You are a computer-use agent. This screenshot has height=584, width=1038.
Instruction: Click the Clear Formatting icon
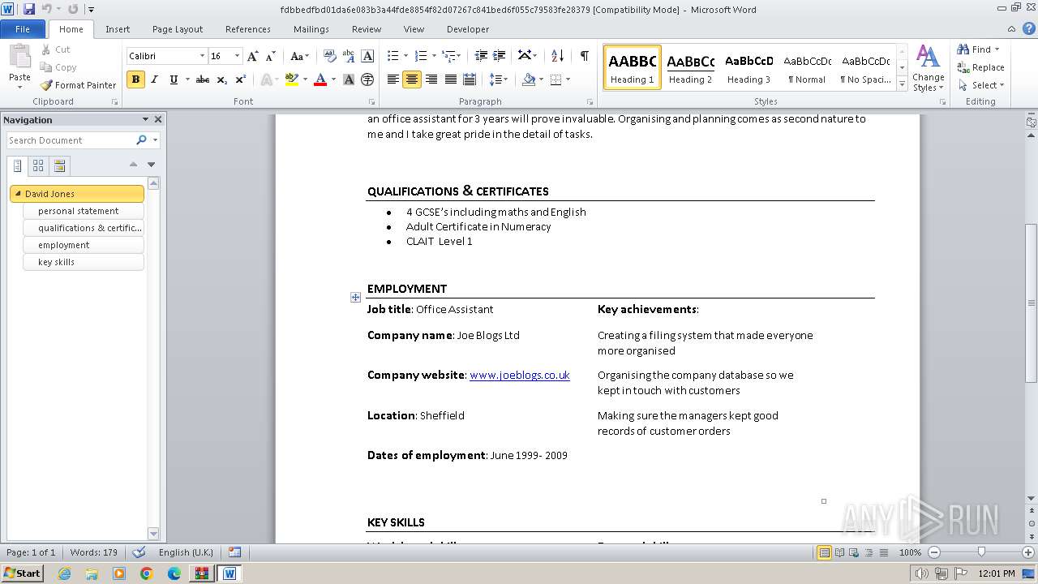click(330, 56)
